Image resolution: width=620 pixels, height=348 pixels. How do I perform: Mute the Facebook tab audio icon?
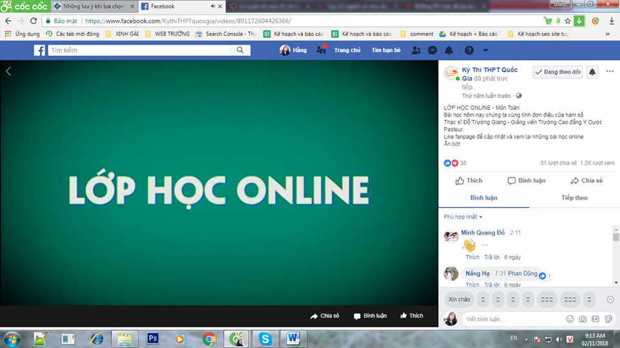(x=212, y=6)
